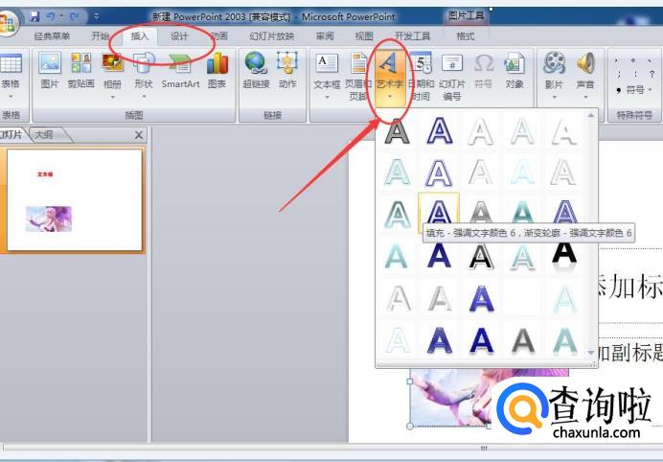Screen dimensions: 663x462
Task: Insert a sound with 声音
Action: point(585,69)
